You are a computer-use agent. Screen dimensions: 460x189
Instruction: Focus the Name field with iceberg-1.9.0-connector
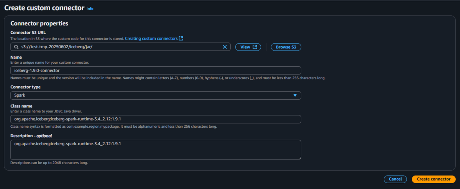pyautogui.click(x=156, y=71)
